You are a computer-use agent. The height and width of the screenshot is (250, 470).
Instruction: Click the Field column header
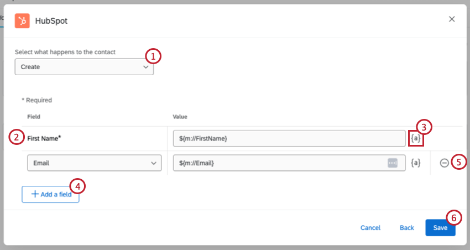click(x=34, y=117)
